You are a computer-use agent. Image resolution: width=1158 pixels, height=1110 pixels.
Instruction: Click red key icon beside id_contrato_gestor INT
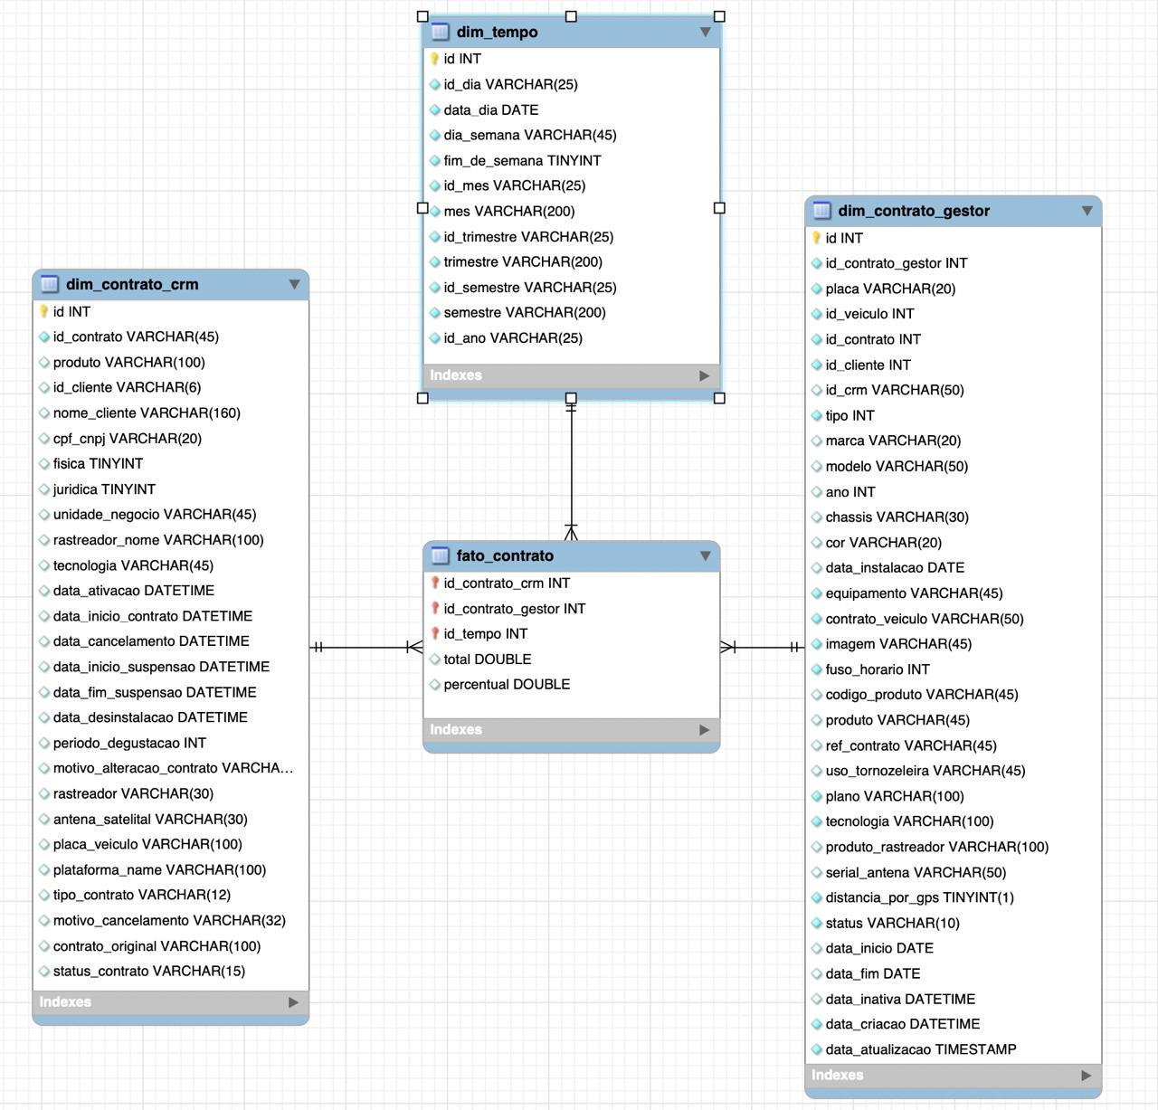tap(435, 609)
